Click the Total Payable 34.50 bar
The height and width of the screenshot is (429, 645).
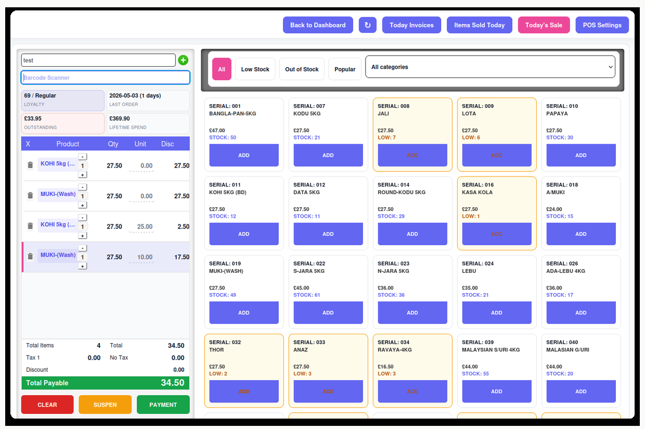pyautogui.click(x=106, y=383)
